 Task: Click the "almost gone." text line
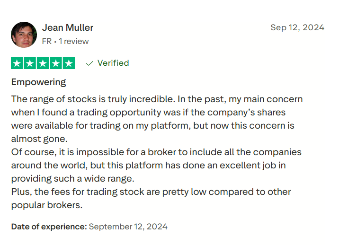pyautogui.click(x=40, y=139)
